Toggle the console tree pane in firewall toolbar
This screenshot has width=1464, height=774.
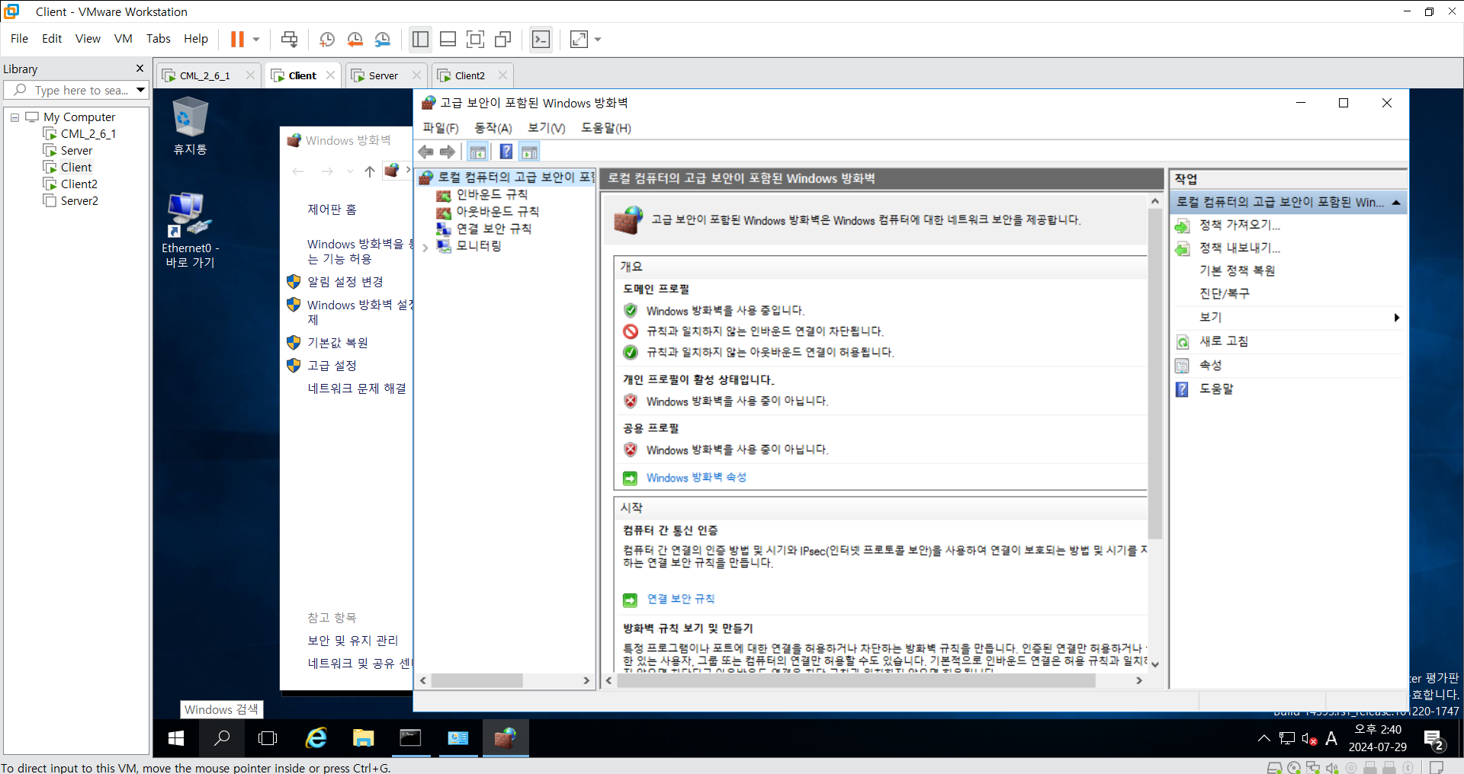[478, 152]
